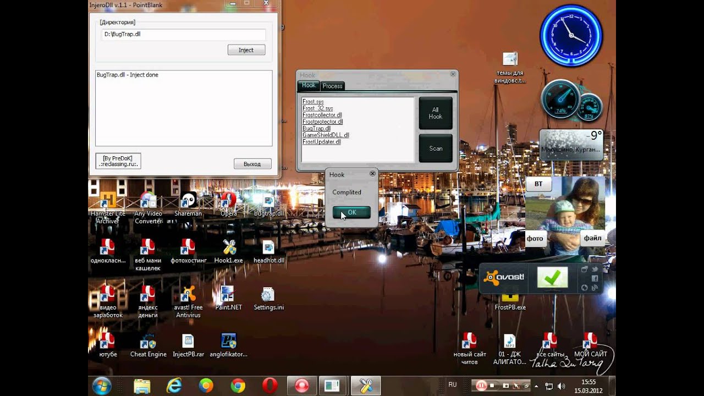Open the веб мани кашелек shortcut
Viewport: 704px width, 396px height.
[x=148, y=255]
